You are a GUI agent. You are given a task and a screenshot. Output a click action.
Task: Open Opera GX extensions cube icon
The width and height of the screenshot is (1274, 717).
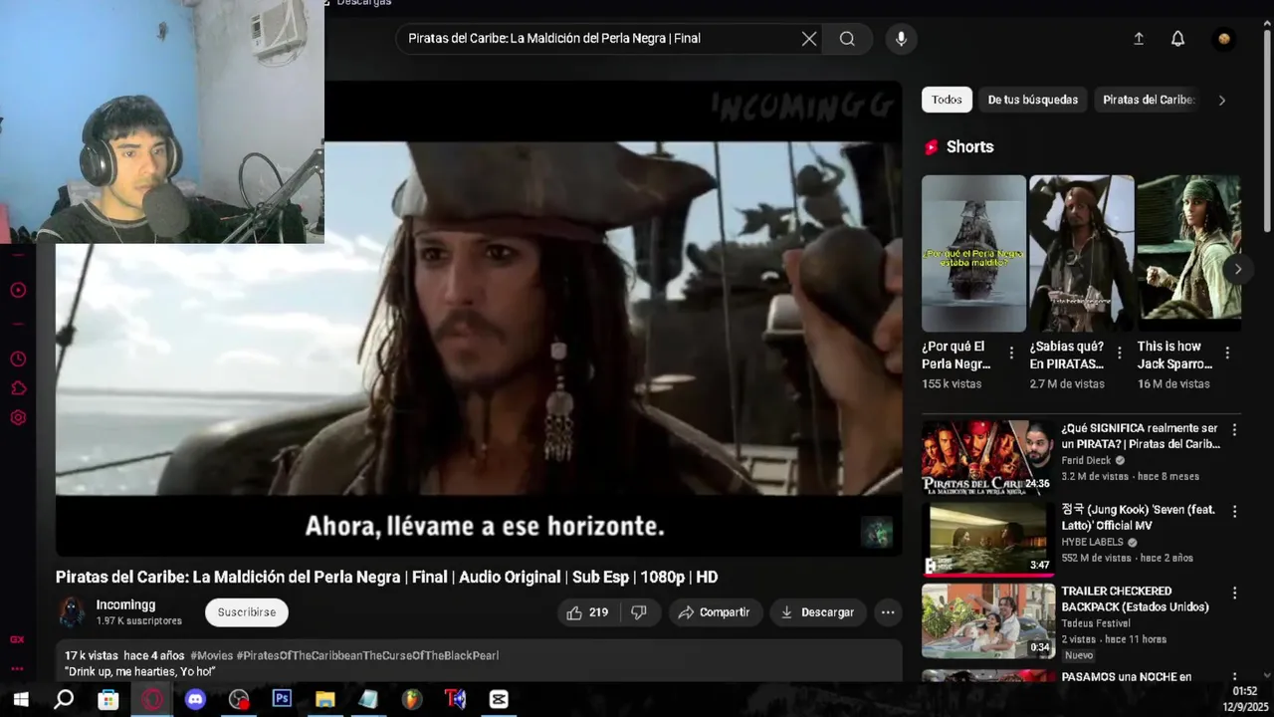[x=18, y=388]
